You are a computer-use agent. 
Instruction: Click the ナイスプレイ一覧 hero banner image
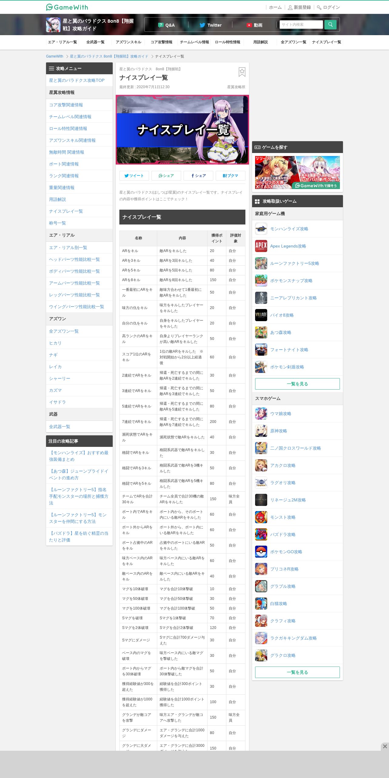tap(182, 130)
